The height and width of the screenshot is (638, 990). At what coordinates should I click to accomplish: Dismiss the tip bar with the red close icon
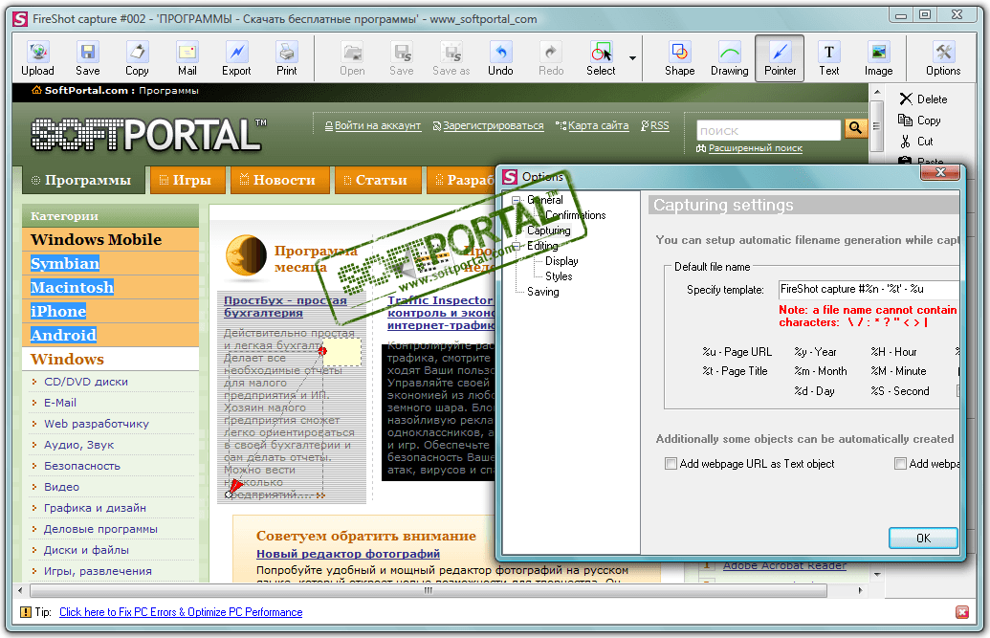[x=962, y=612]
